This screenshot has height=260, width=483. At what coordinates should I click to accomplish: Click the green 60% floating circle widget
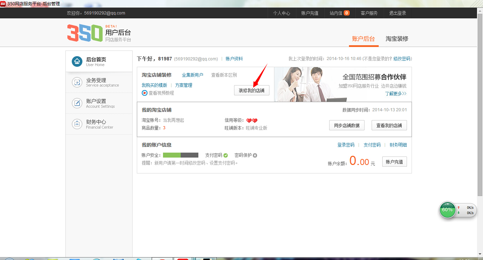click(447, 210)
